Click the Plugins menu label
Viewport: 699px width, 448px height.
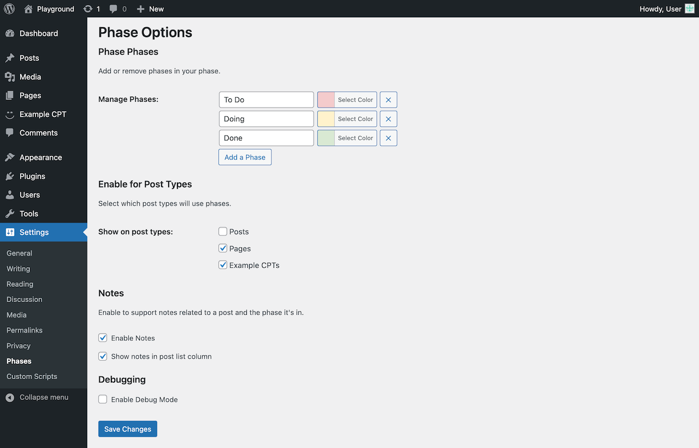pos(32,176)
